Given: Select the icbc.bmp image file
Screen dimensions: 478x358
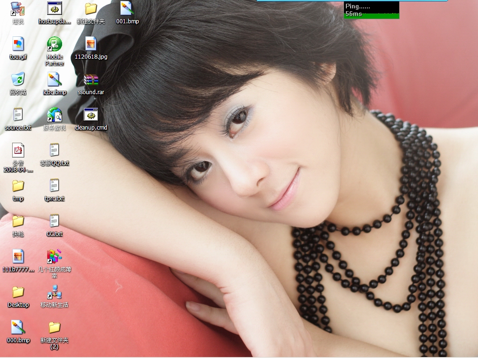Looking at the screenshot, I should pos(54,80).
